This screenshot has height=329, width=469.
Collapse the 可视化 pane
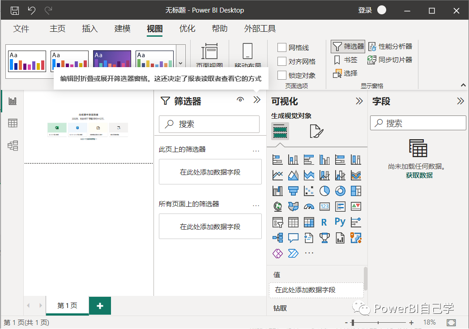(x=359, y=101)
